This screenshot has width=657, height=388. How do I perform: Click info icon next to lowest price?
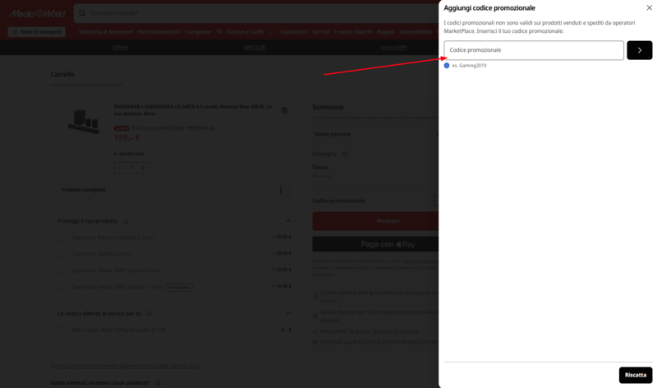(213, 128)
